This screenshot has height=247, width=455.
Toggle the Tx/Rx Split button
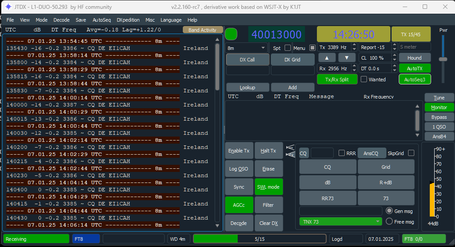pos(337,80)
